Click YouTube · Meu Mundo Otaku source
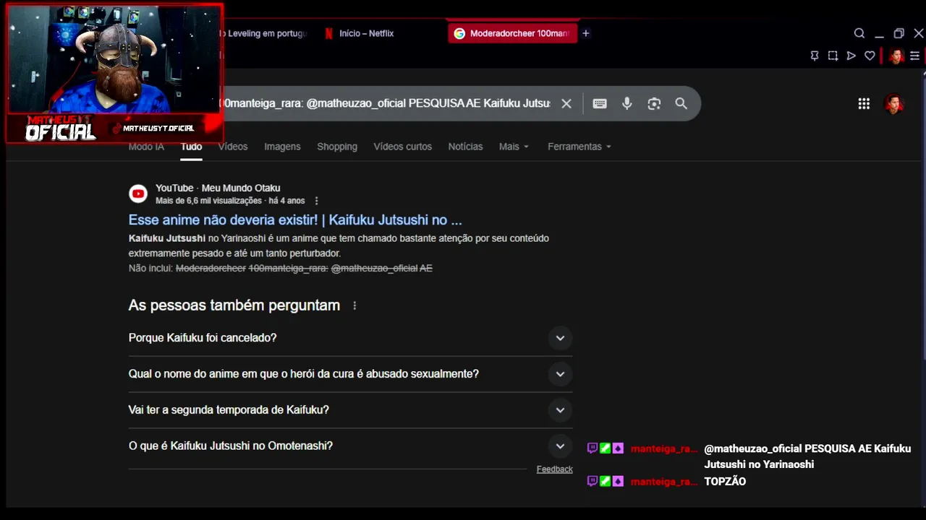Viewport: 926px width, 520px height. coord(218,188)
